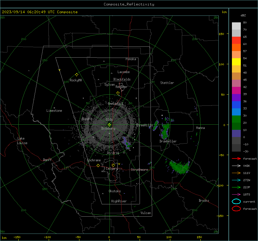Click the Strathmore city label
Image resolution: width=258 pixels, height=241 pixels.
pyautogui.click(x=139, y=170)
